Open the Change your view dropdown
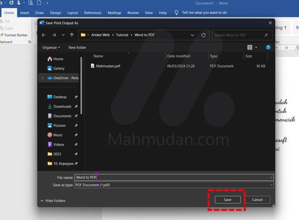The width and height of the screenshot is (299, 220). click(x=256, y=47)
